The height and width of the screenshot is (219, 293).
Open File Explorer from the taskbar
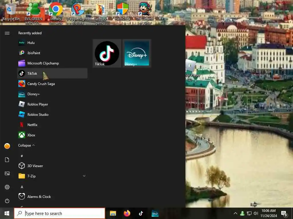point(113,213)
